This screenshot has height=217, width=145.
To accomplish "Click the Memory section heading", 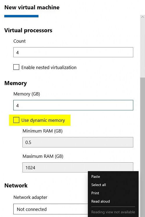I will [x=16, y=83].
